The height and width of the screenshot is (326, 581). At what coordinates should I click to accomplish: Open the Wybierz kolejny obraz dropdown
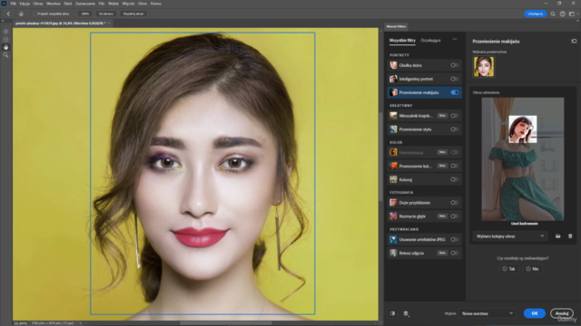510,236
